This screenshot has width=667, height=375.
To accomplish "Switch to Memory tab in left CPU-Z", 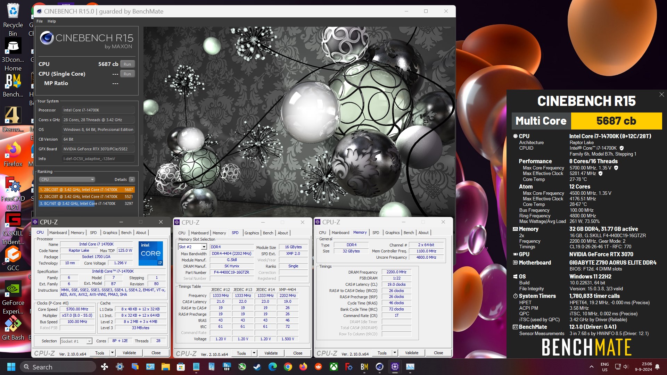I will [77, 233].
